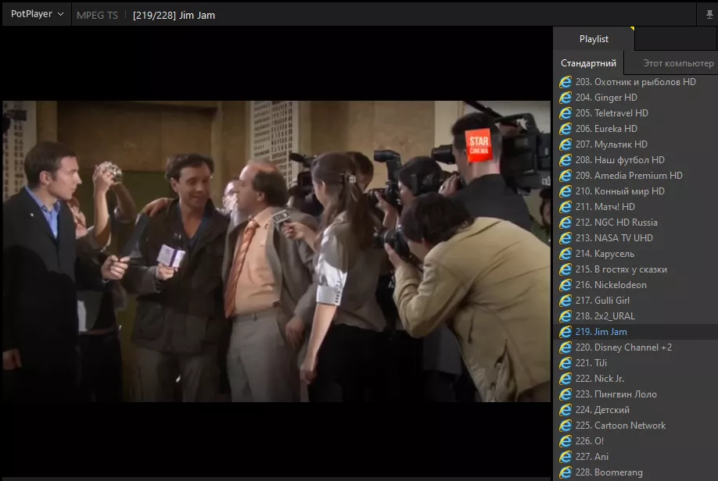Click the icon beside 226. О!
The width and height of the screenshot is (718, 481).
565,440
